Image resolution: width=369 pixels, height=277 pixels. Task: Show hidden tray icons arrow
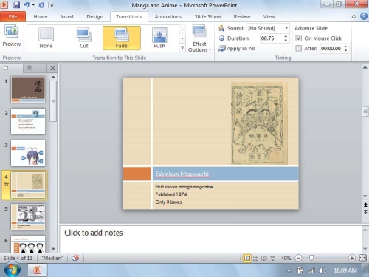tap(289, 270)
